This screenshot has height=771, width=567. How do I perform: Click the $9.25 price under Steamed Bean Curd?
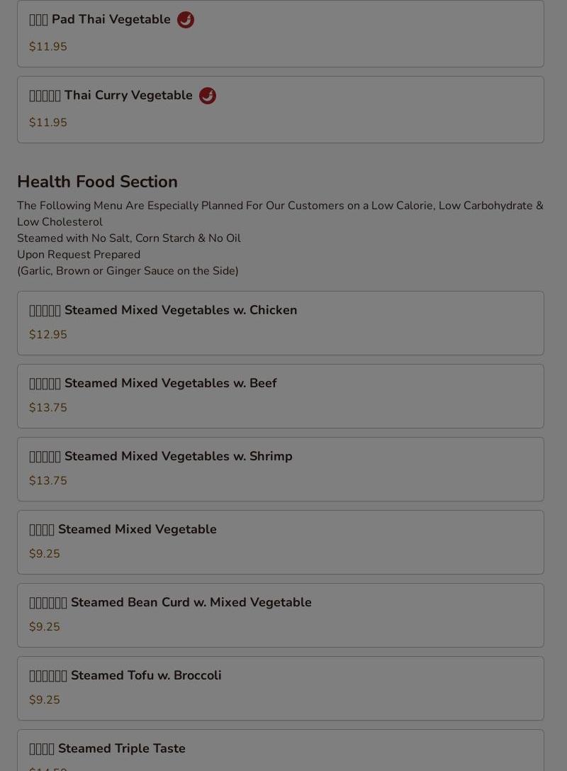coord(45,627)
